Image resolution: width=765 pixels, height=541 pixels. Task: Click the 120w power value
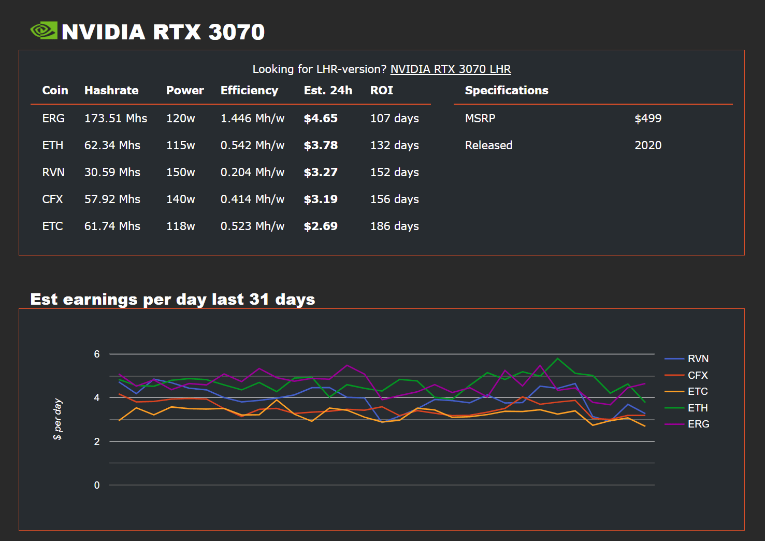181,118
